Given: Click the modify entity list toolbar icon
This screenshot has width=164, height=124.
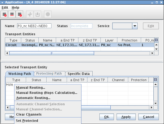Looking at the screenshot, I should [x=12, y=14].
